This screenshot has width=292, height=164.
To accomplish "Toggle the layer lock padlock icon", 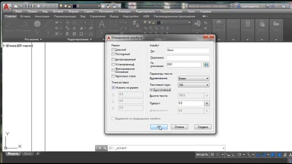I will pyautogui.click(x=69, y=6).
